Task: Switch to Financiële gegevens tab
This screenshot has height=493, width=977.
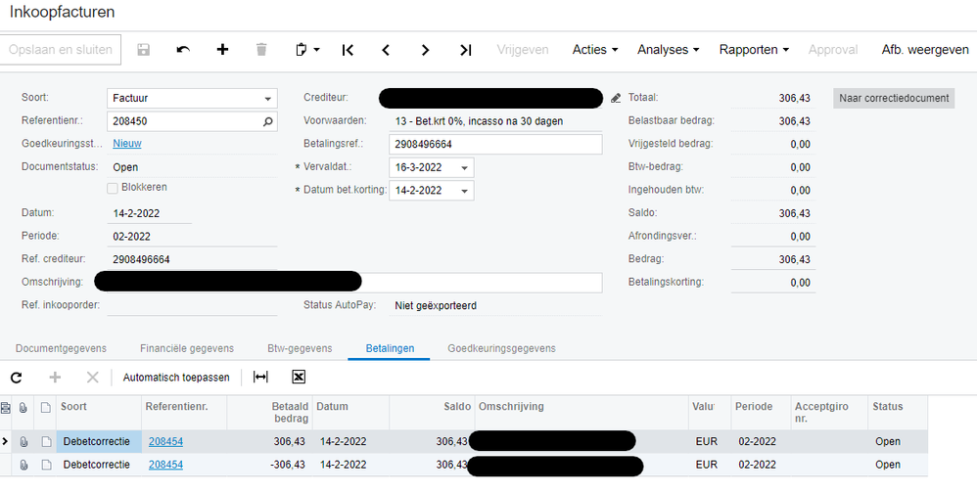Action: (186, 348)
